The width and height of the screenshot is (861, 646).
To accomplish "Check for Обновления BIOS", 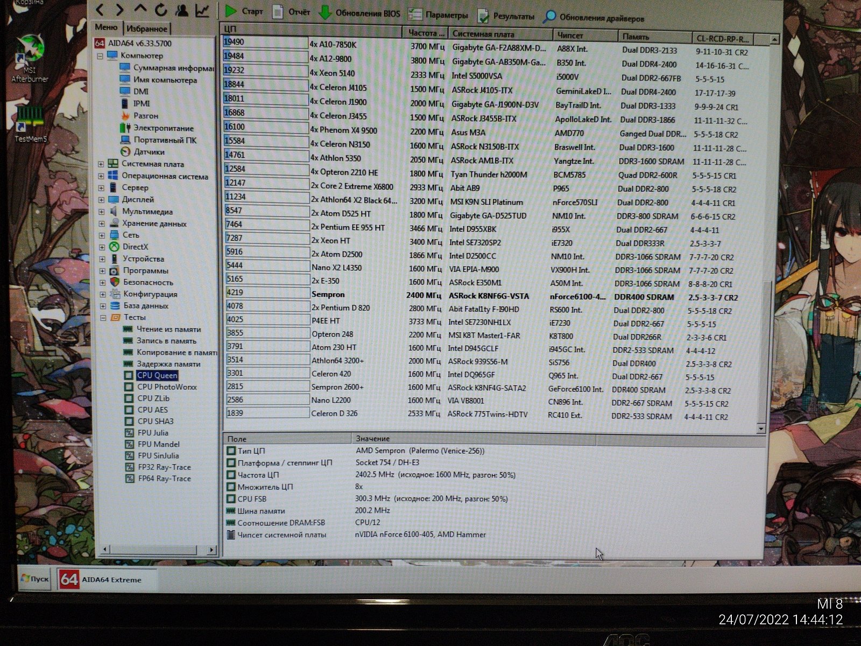I will point(359,13).
